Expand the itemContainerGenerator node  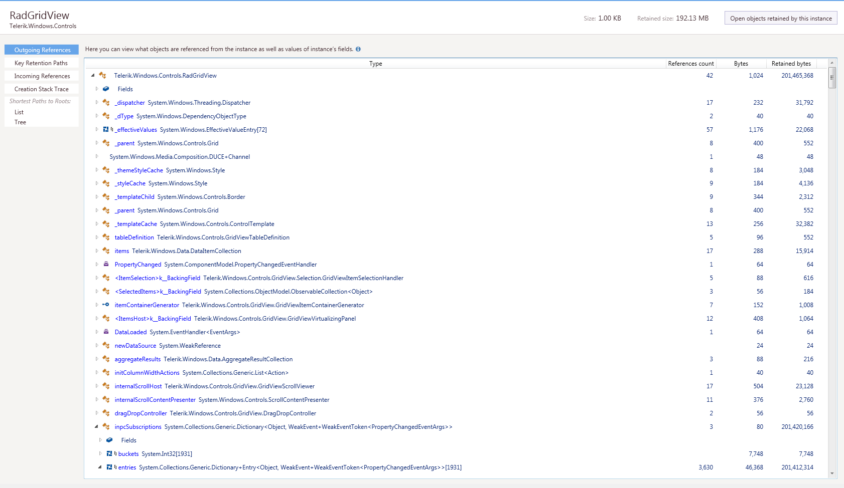pyautogui.click(x=97, y=305)
